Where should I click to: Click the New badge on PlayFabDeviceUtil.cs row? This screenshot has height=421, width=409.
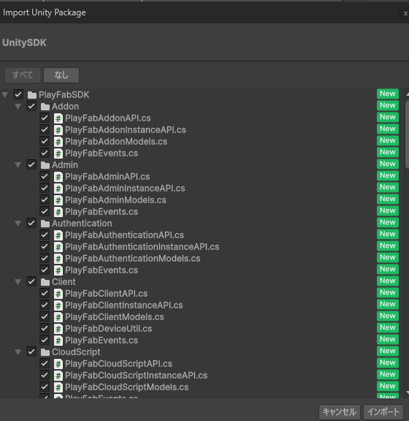[x=388, y=327]
